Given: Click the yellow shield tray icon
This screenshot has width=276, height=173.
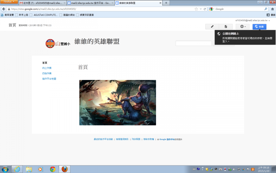Looking at the screenshot, I should pos(207,169).
